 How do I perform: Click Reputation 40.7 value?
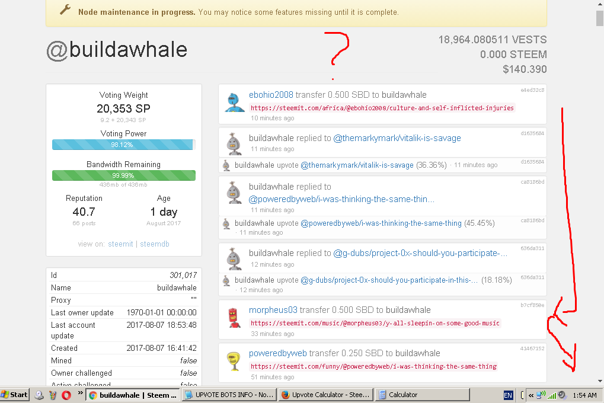tap(84, 212)
